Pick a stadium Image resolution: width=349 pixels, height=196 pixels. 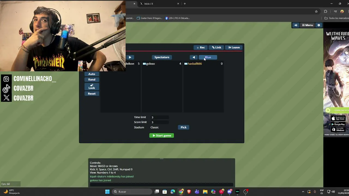click(x=183, y=127)
